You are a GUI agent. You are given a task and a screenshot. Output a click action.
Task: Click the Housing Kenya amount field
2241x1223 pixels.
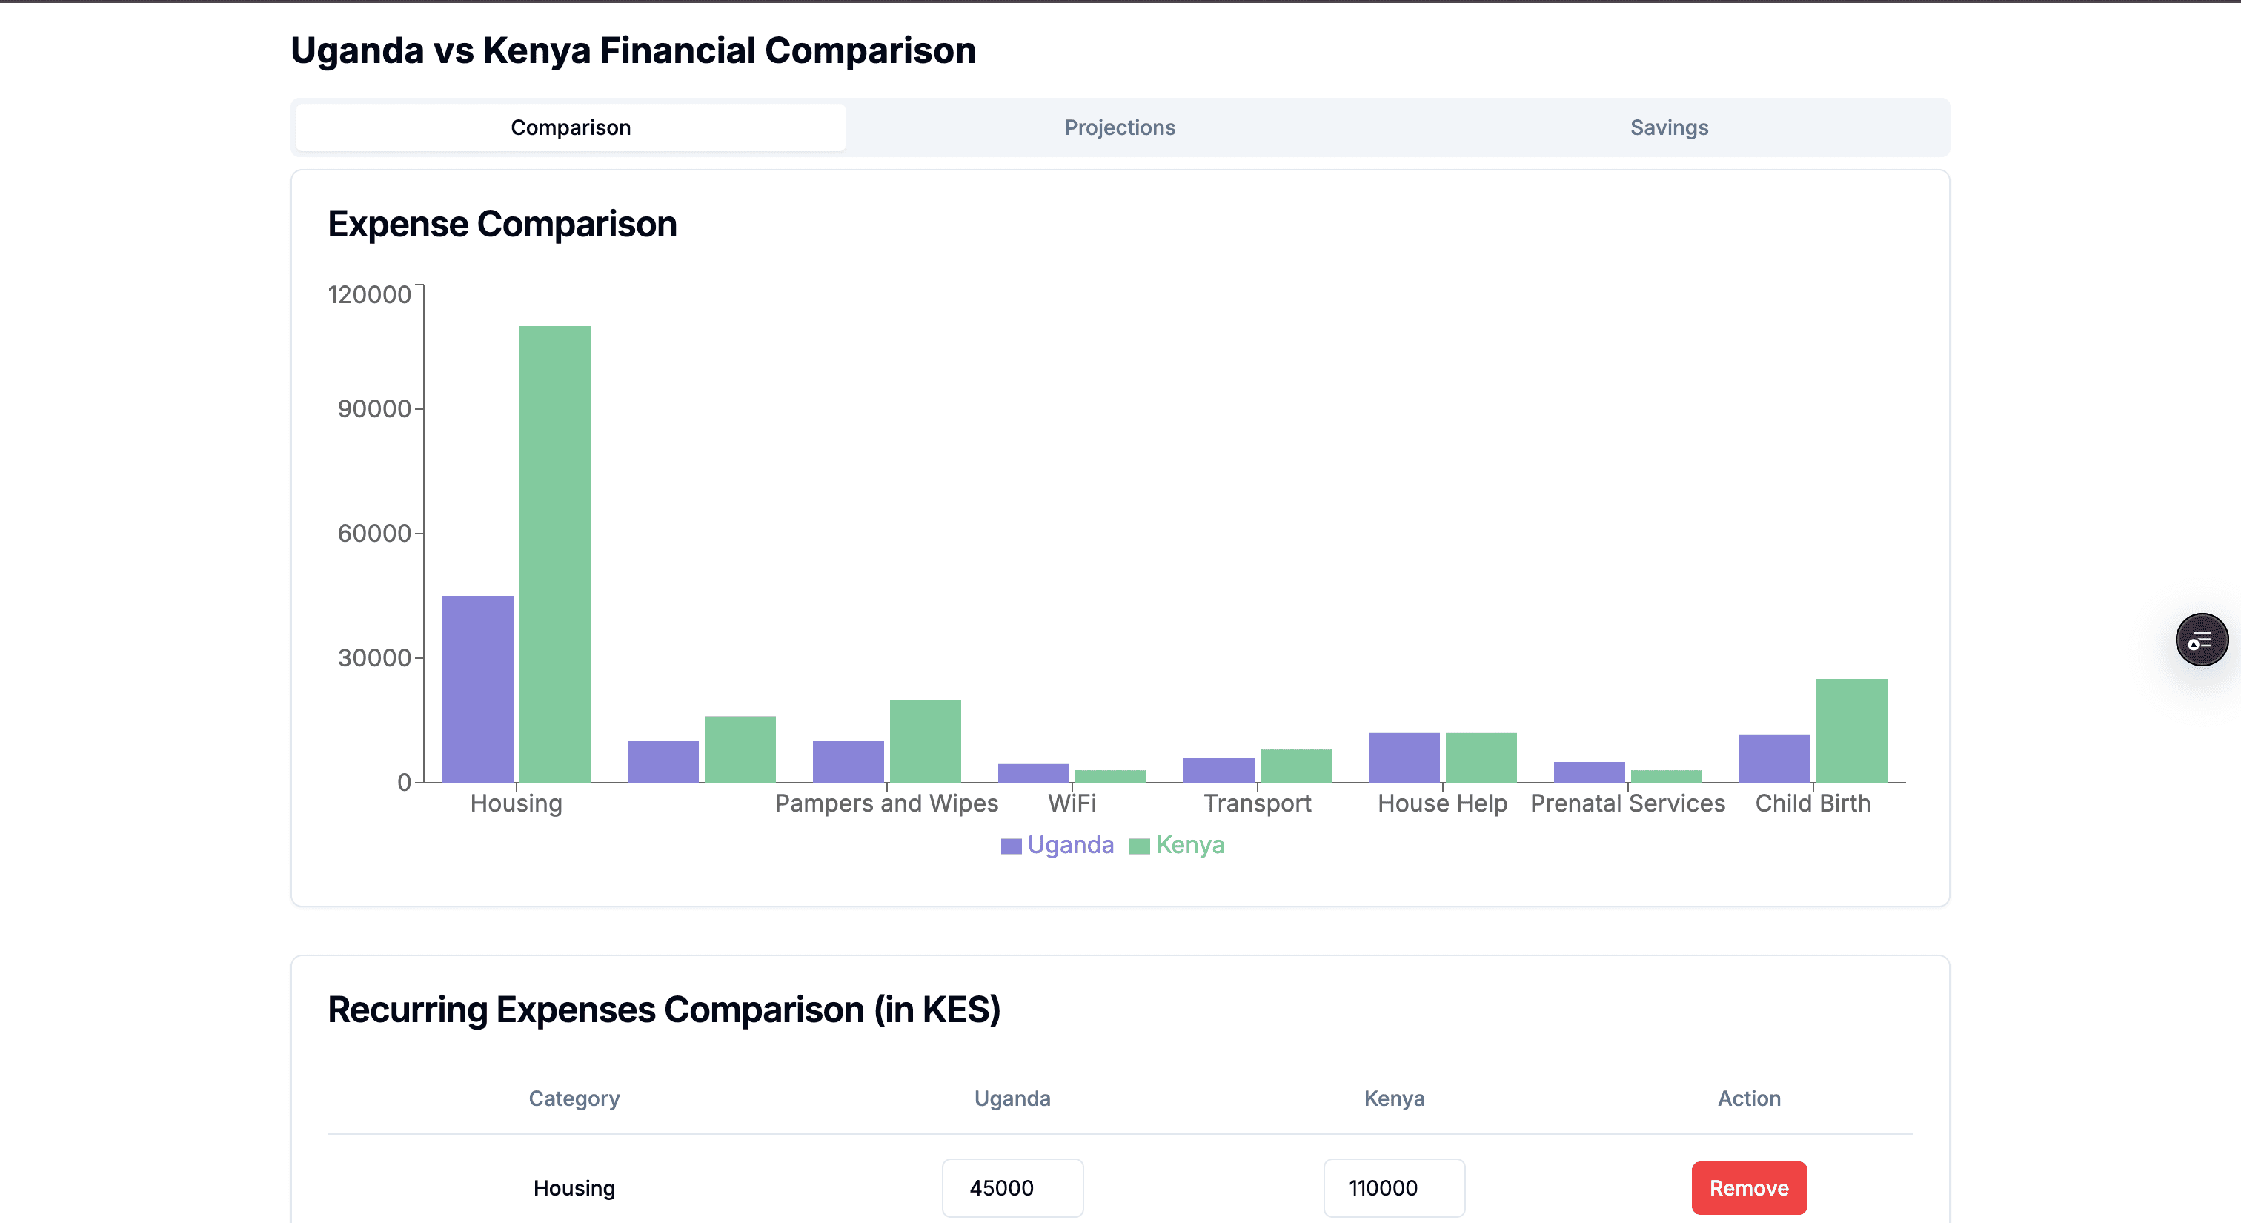pos(1394,1187)
